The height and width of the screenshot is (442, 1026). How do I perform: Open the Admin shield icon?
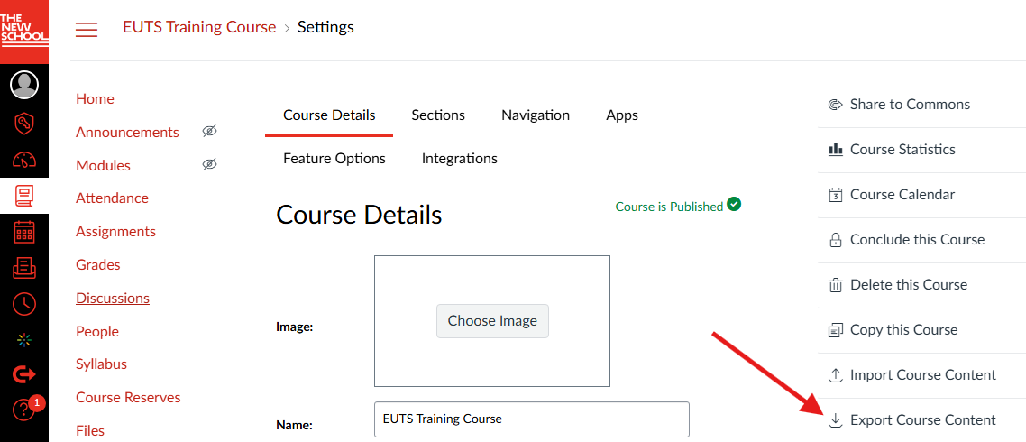[24, 123]
